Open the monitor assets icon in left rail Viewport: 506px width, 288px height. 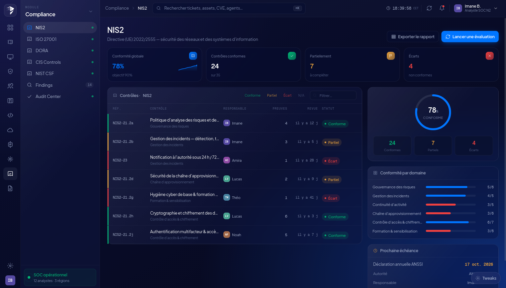(x=10, y=57)
